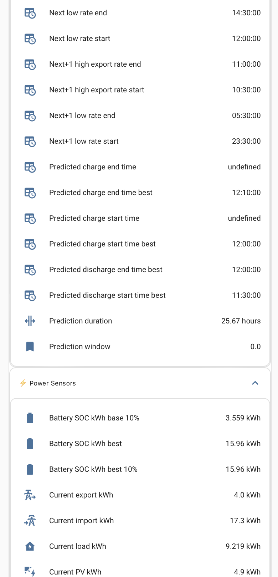
Task: Click the Current PV kWh solar icon
Action: click(x=30, y=572)
